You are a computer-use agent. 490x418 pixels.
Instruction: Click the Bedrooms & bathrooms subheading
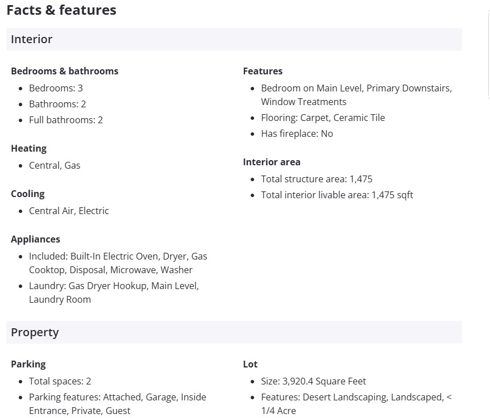[64, 71]
